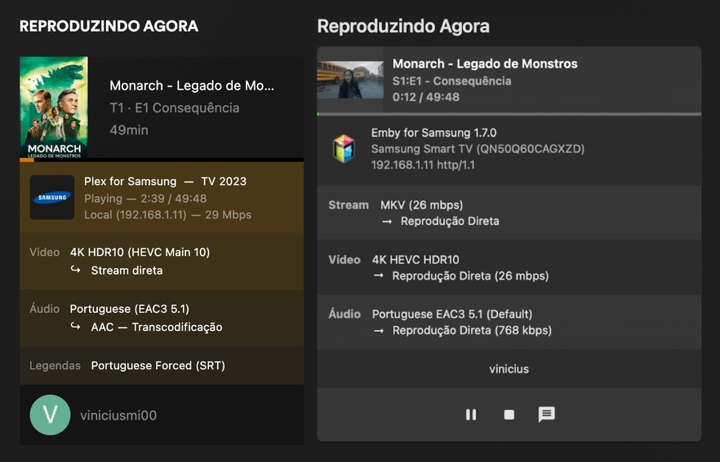This screenshot has height=462, width=720.
Task: Select '192.168.1.11 http/1.1' address text
Action: pos(423,165)
